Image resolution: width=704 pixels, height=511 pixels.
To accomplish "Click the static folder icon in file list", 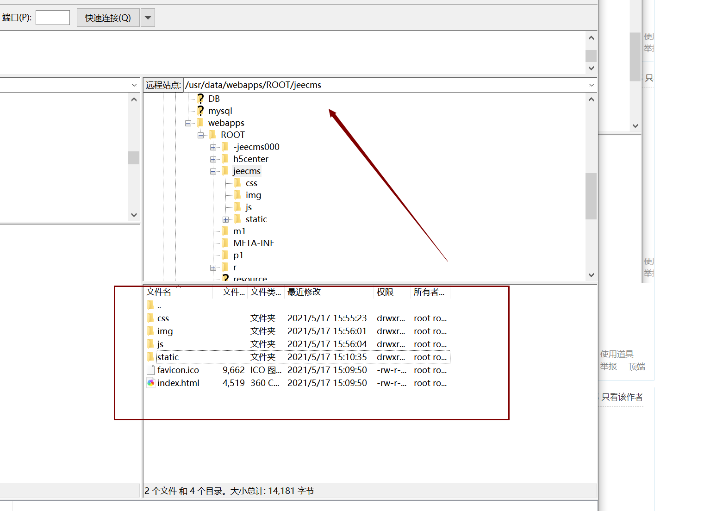I will coord(150,357).
